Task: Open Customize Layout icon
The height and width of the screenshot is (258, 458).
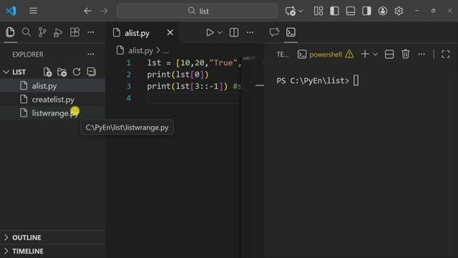Action: pyautogui.click(x=318, y=11)
